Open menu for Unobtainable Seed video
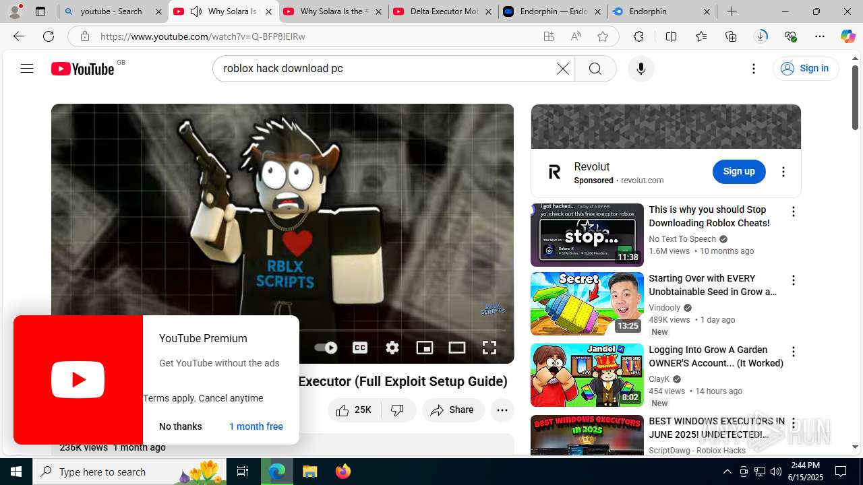 tap(794, 280)
